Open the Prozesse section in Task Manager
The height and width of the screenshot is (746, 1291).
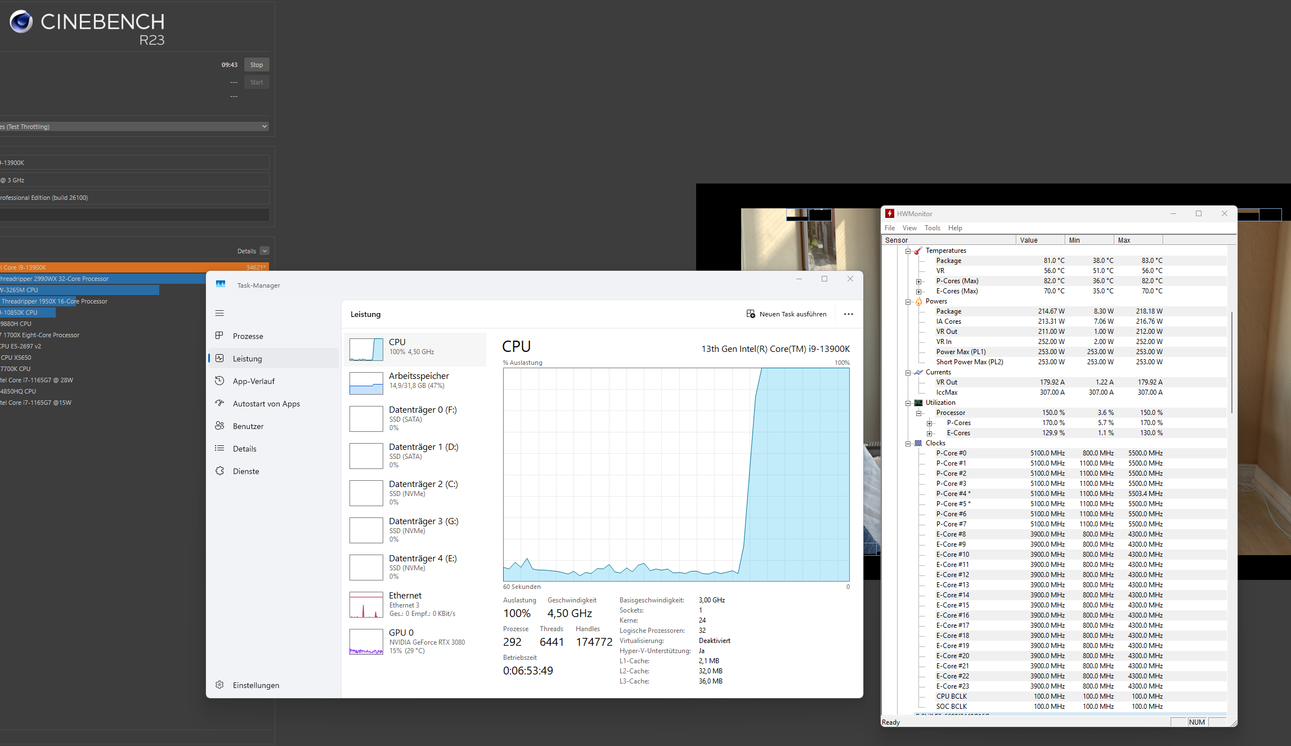(x=248, y=336)
